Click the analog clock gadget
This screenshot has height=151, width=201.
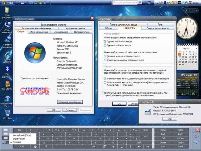pyautogui.click(x=187, y=28)
